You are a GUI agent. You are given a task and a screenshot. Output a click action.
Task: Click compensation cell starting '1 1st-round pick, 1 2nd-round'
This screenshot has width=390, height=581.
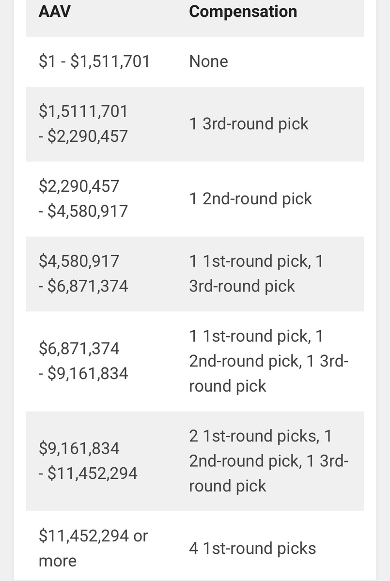coord(269,361)
